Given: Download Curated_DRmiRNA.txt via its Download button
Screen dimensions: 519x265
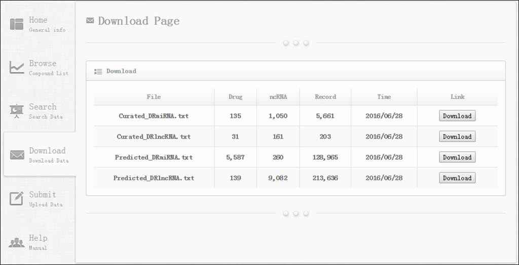Looking at the screenshot, I should point(457,116).
